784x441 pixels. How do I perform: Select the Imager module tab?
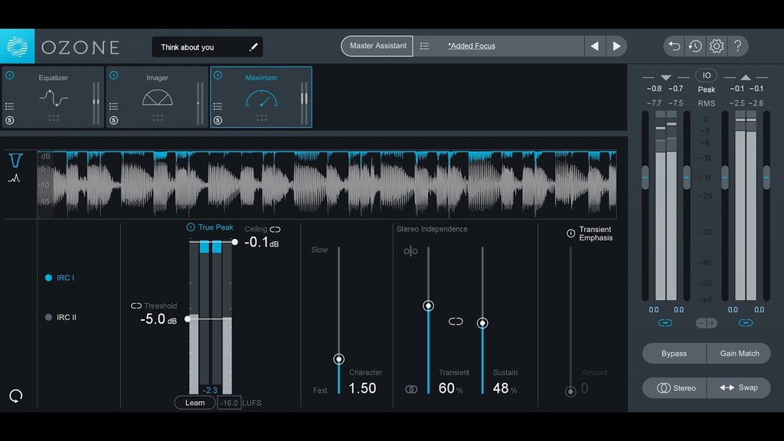point(157,96)
